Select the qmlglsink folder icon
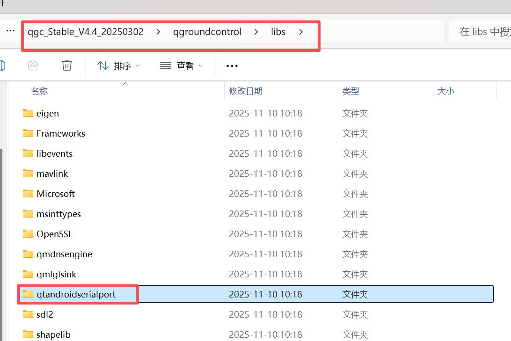511x341 pixels. click(28, 274)
